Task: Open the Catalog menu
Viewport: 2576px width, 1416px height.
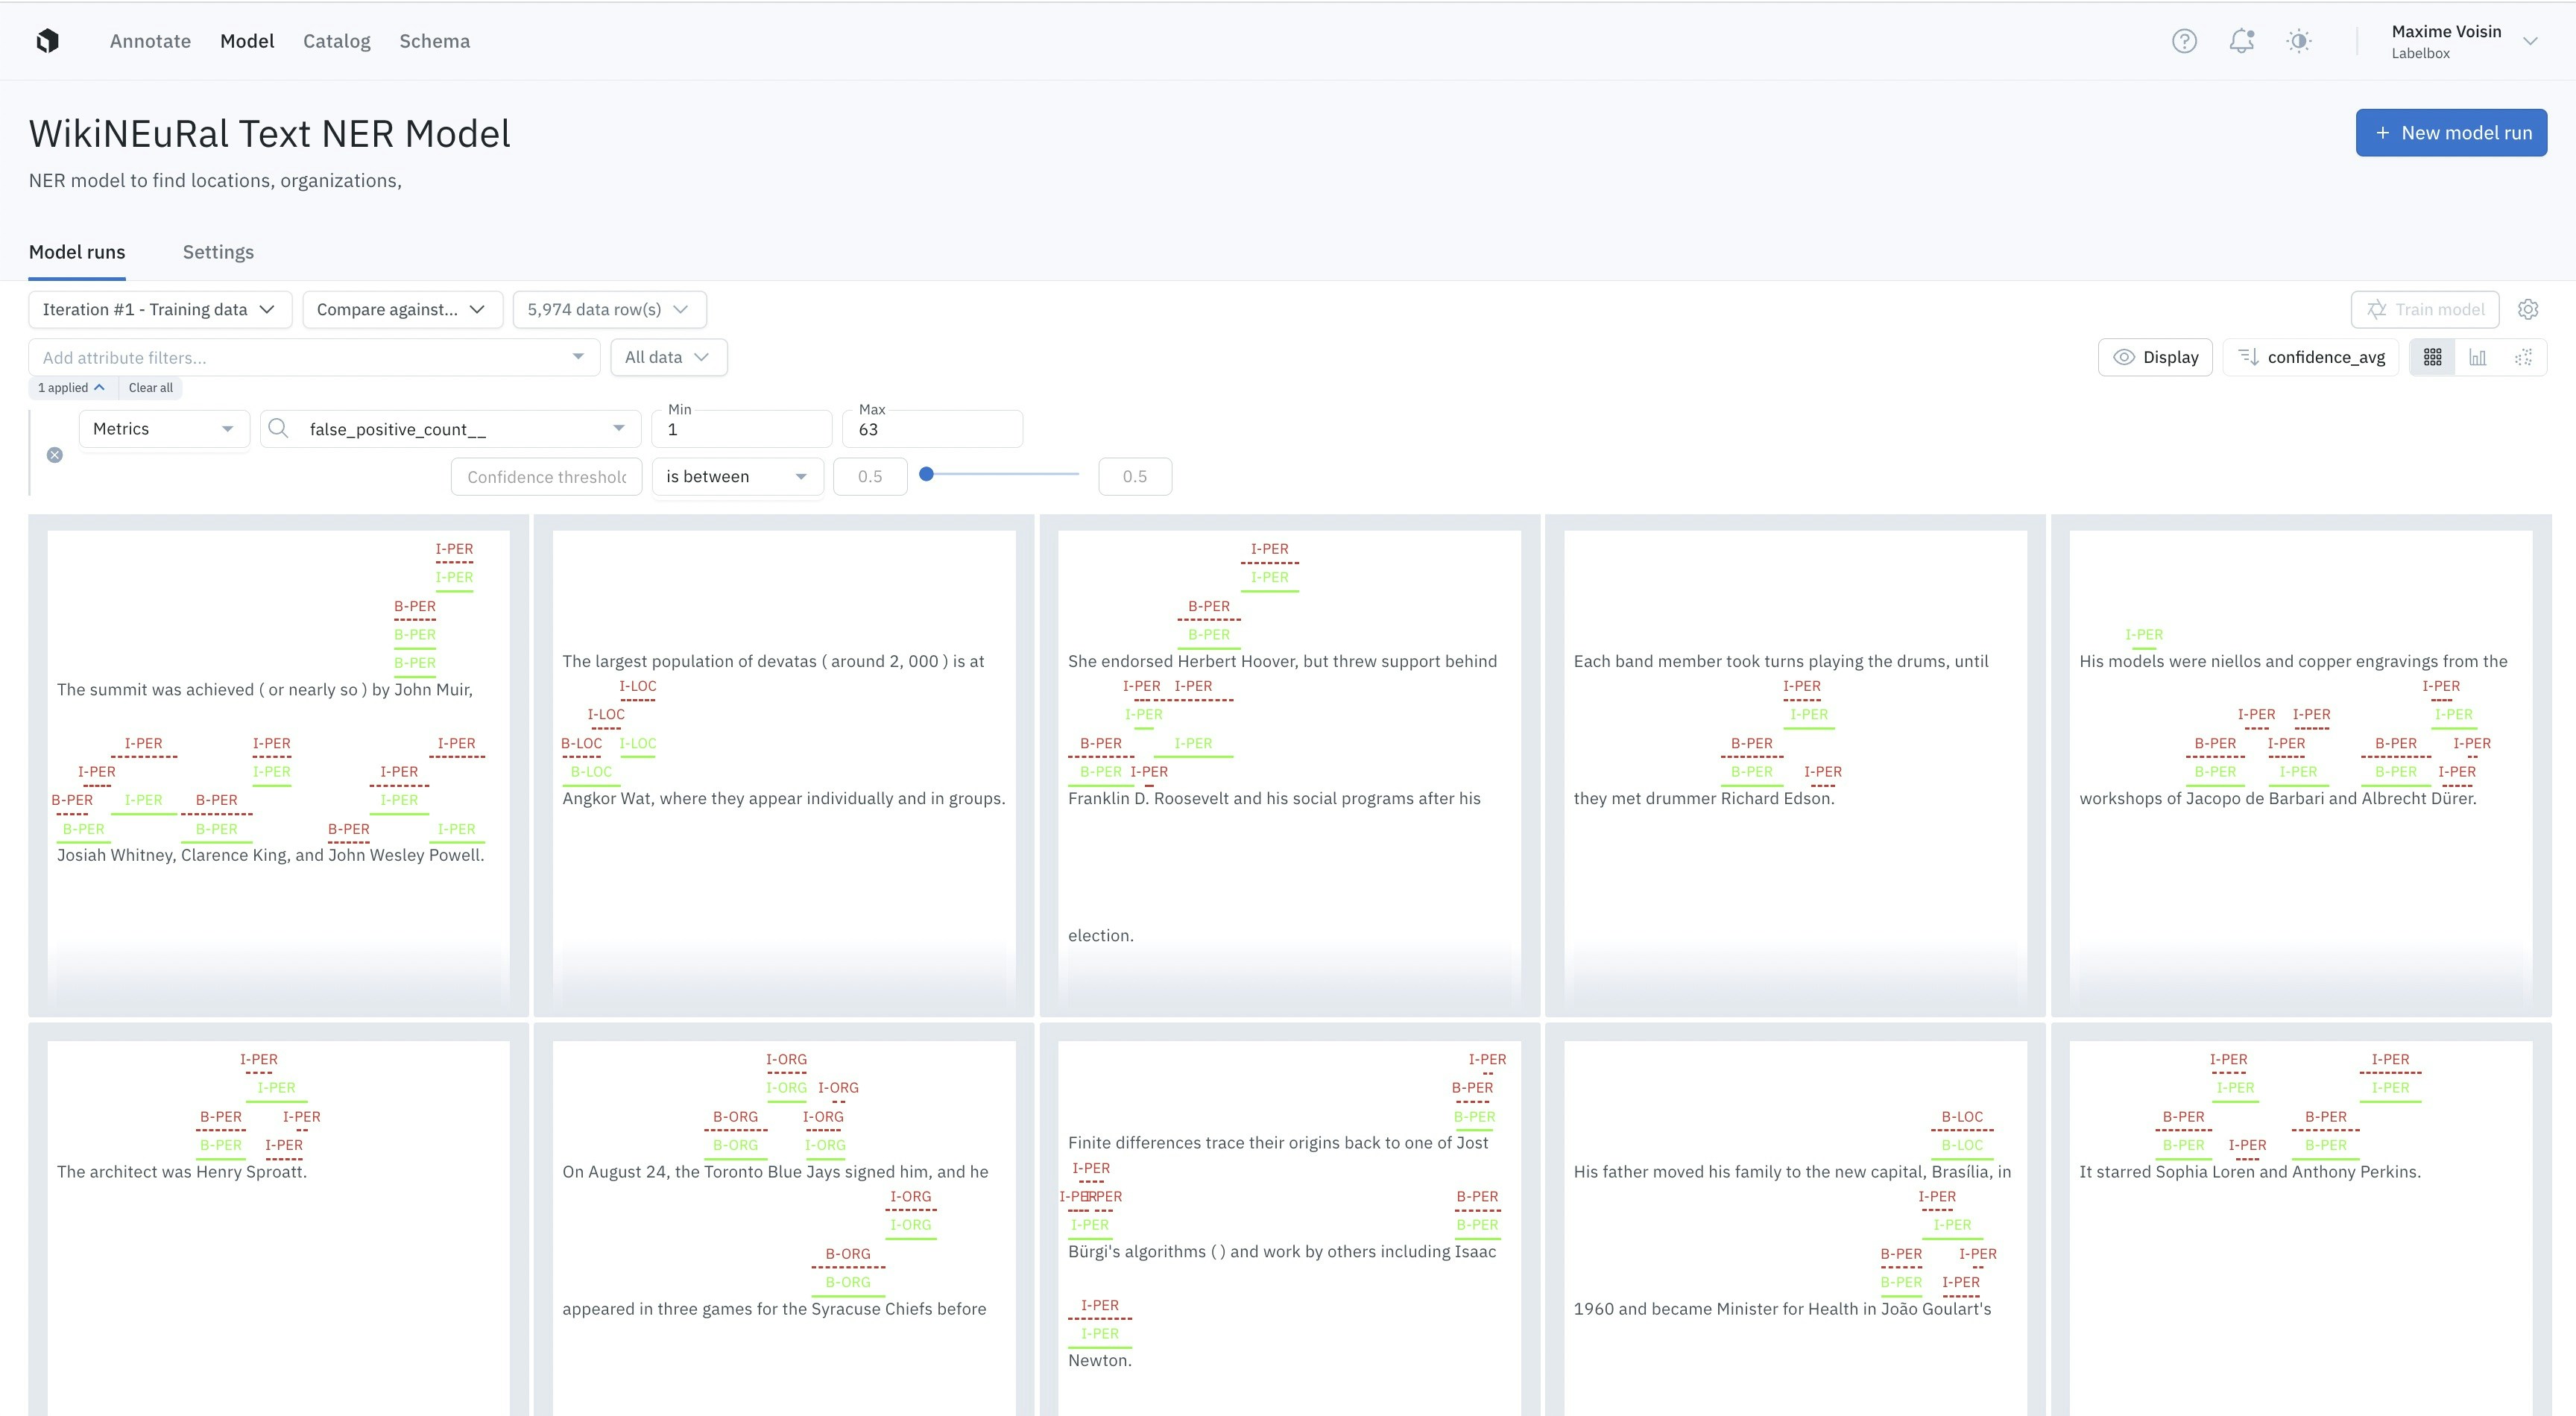Action: (x=337, y=41)
